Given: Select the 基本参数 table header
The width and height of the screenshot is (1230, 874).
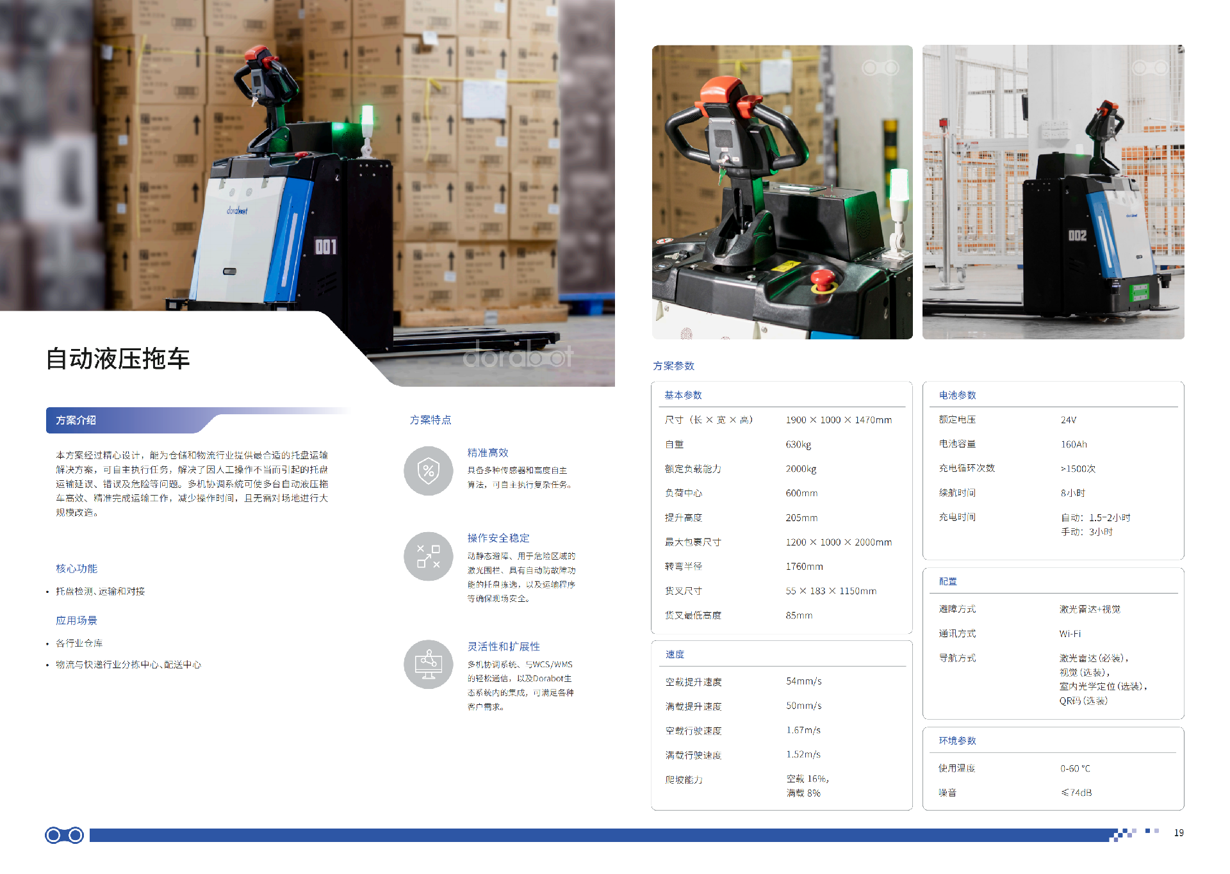Looking at the screenshot, I should point(683,395).
